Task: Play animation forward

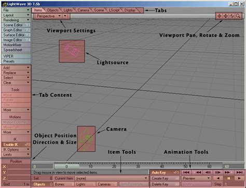Action: (x=239, y=178)
